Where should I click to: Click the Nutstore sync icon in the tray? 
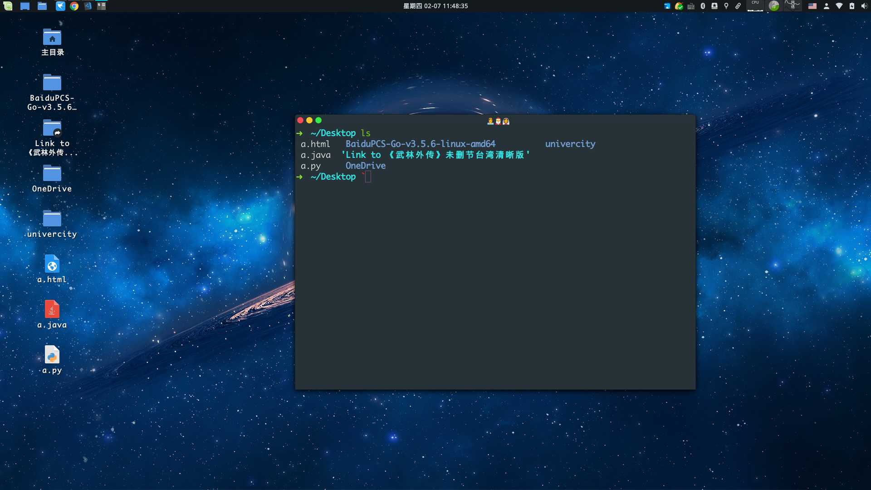coord(680,6)
